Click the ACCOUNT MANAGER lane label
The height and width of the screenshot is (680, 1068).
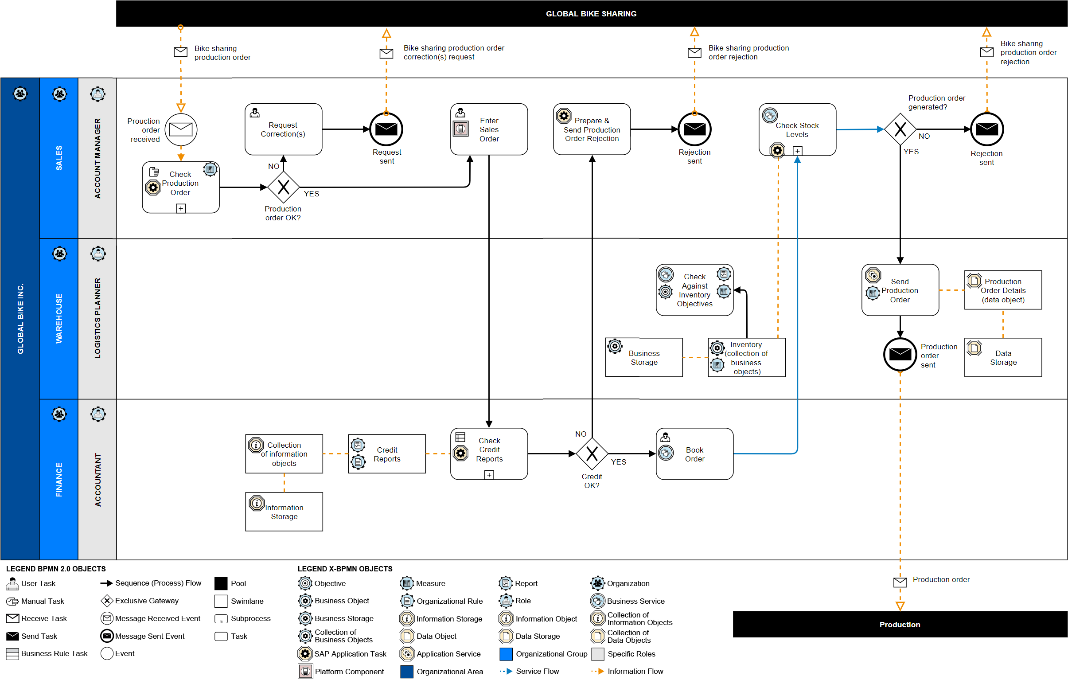[x=97, y=158]
